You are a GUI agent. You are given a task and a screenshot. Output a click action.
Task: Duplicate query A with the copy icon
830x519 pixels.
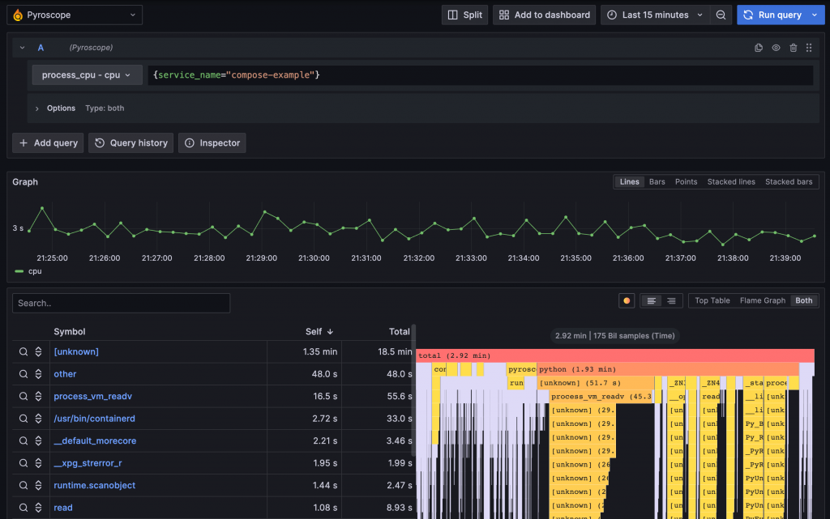point(759,48)
